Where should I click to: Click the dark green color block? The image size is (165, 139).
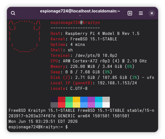(69, 99)
